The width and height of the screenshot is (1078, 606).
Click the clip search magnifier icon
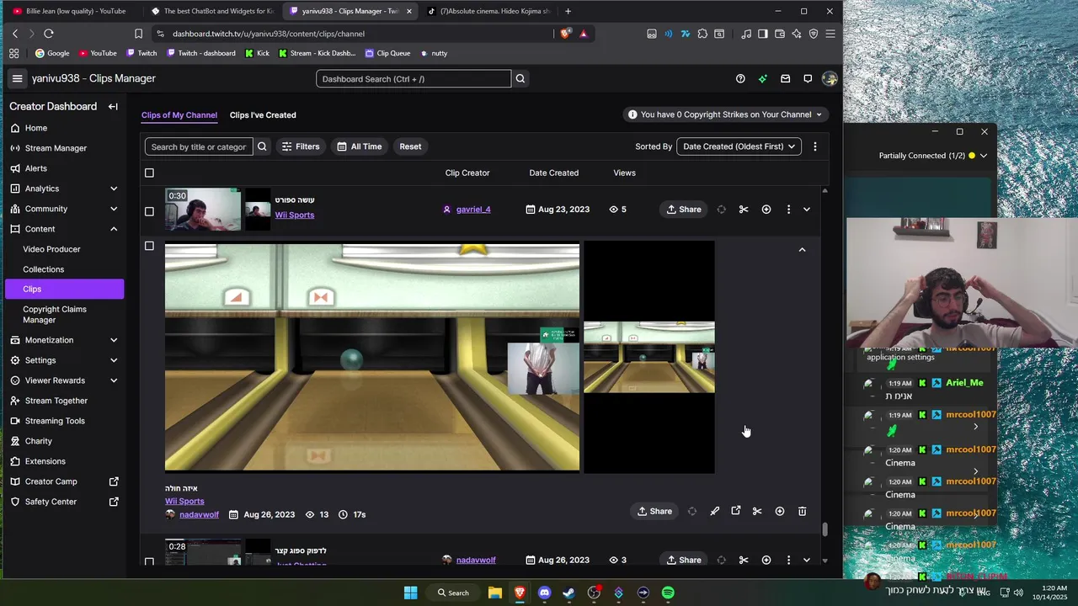pyautogui.click(x=262, y=146)
